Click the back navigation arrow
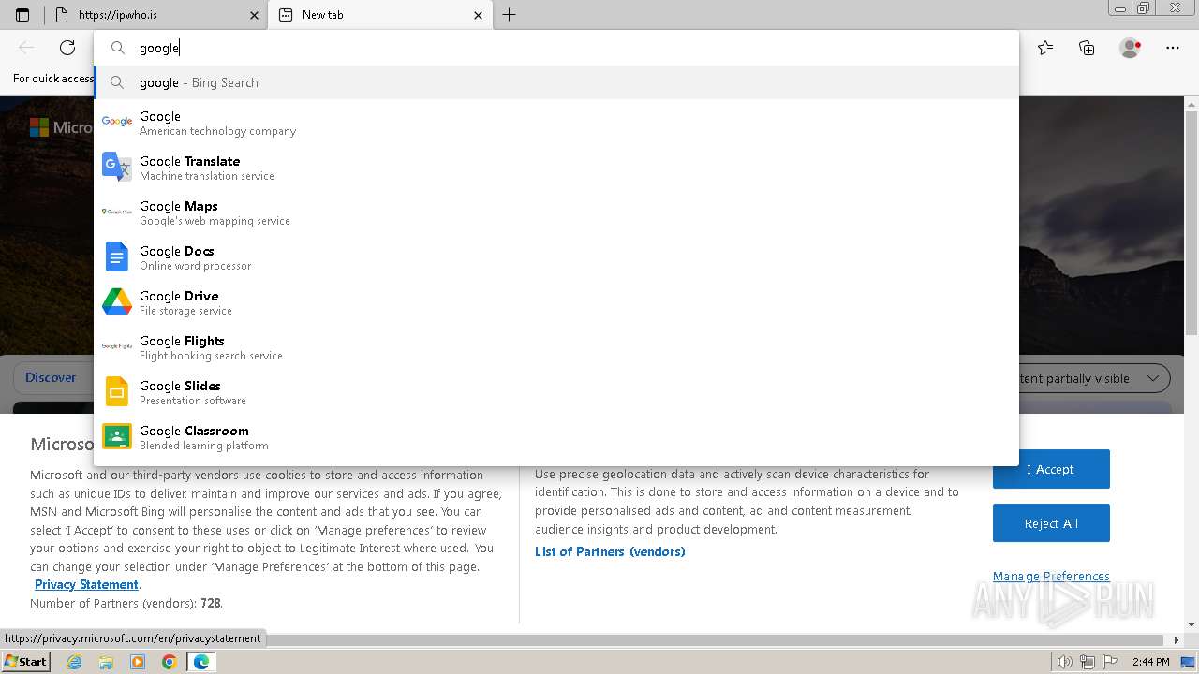Screen dimensions: 1199x674 click(26, 48)
